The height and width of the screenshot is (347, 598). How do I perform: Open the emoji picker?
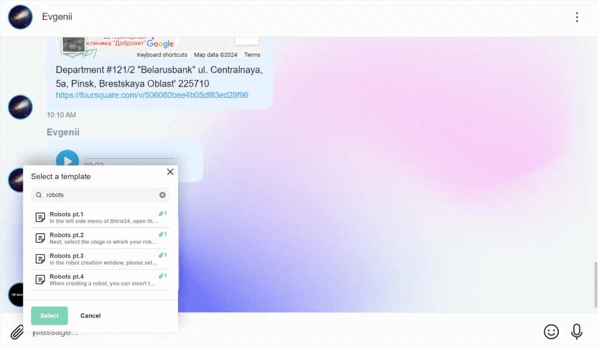[x=551, y=331]
